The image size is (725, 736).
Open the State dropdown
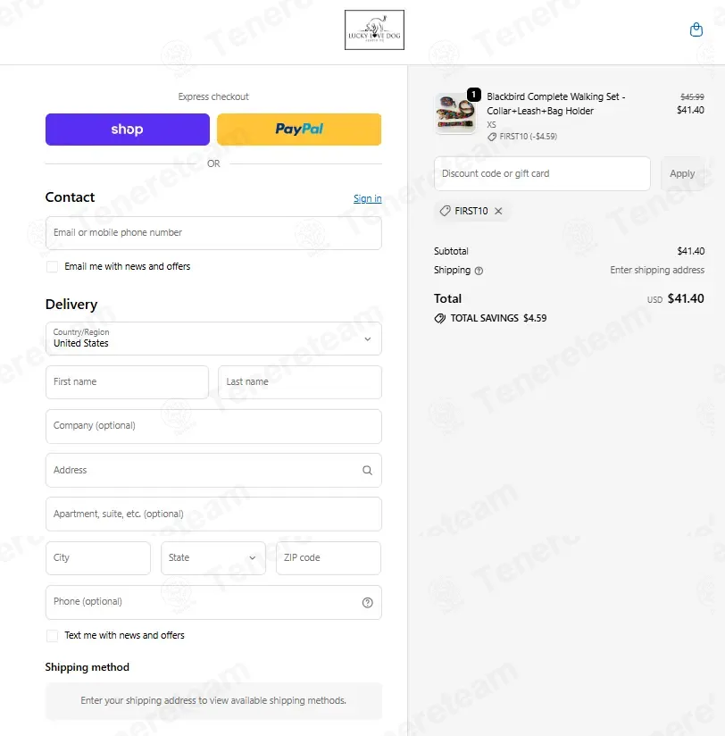pos(213,557)
